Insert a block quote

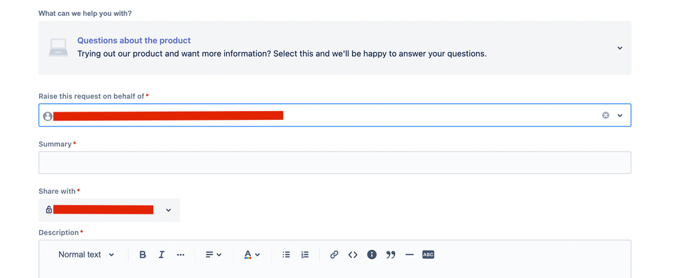pyautogui.click(x=391, y=255)
